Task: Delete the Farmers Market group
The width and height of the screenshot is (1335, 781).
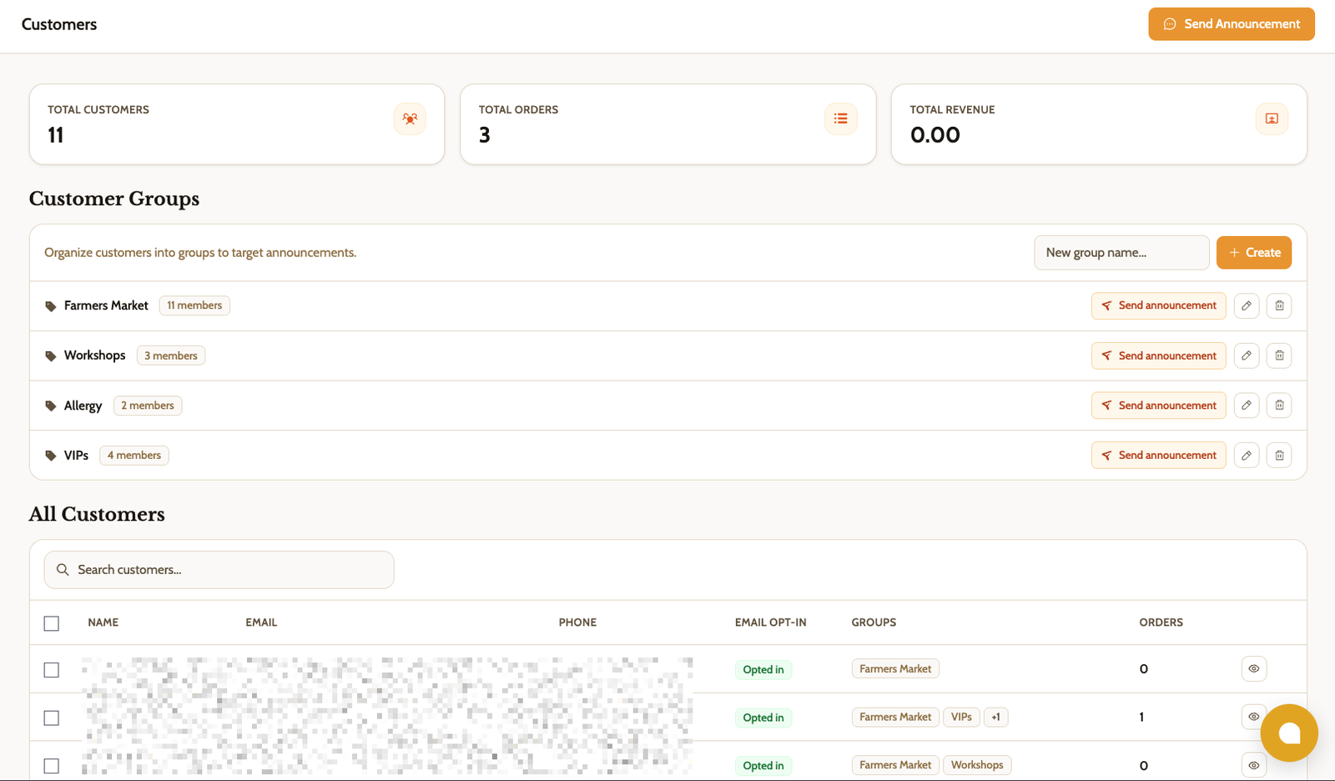Action: click(x=1279, y=305)
